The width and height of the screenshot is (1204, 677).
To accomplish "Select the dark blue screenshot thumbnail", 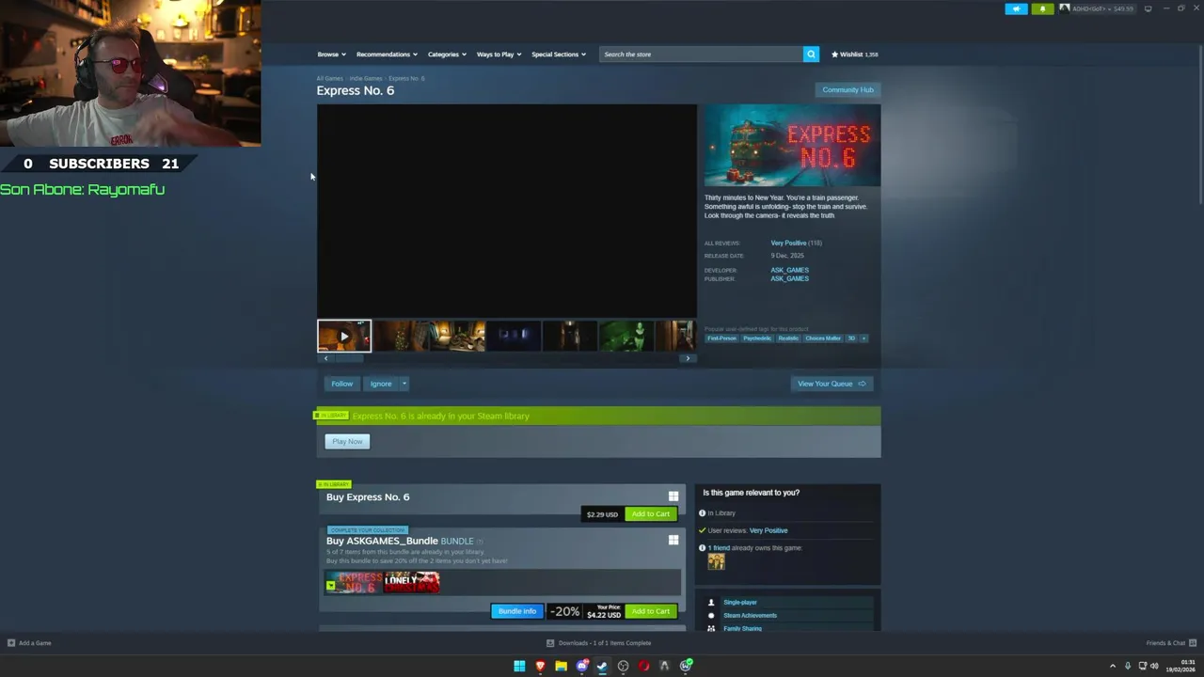I will (514, 336).
